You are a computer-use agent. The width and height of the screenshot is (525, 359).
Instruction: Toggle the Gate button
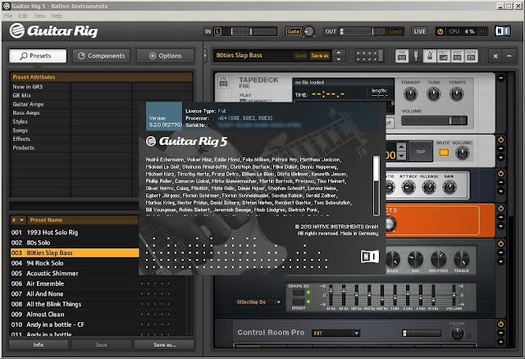pos(294,31)
